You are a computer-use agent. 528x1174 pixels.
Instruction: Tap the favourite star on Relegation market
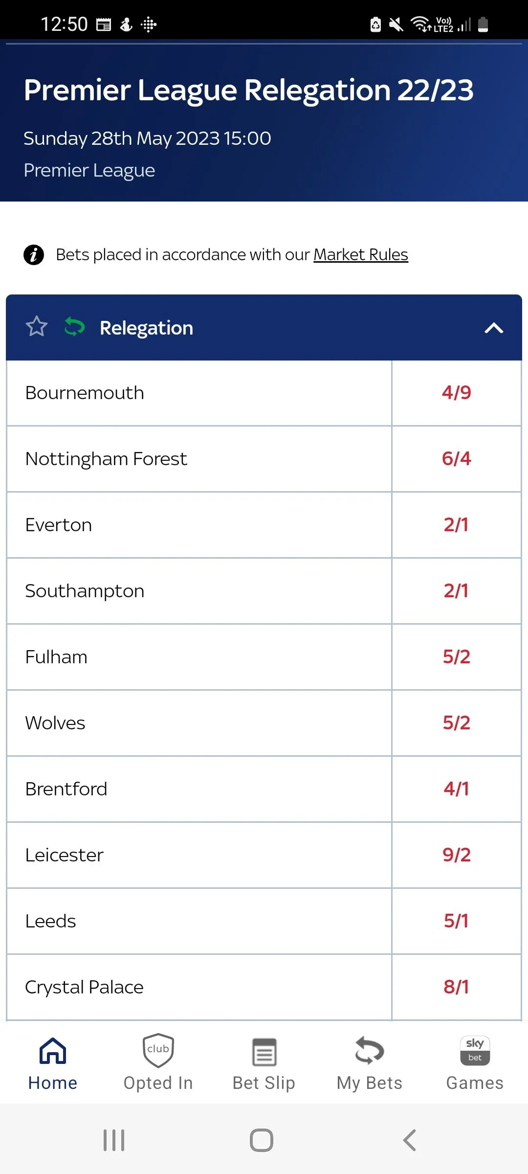[37, 327]
